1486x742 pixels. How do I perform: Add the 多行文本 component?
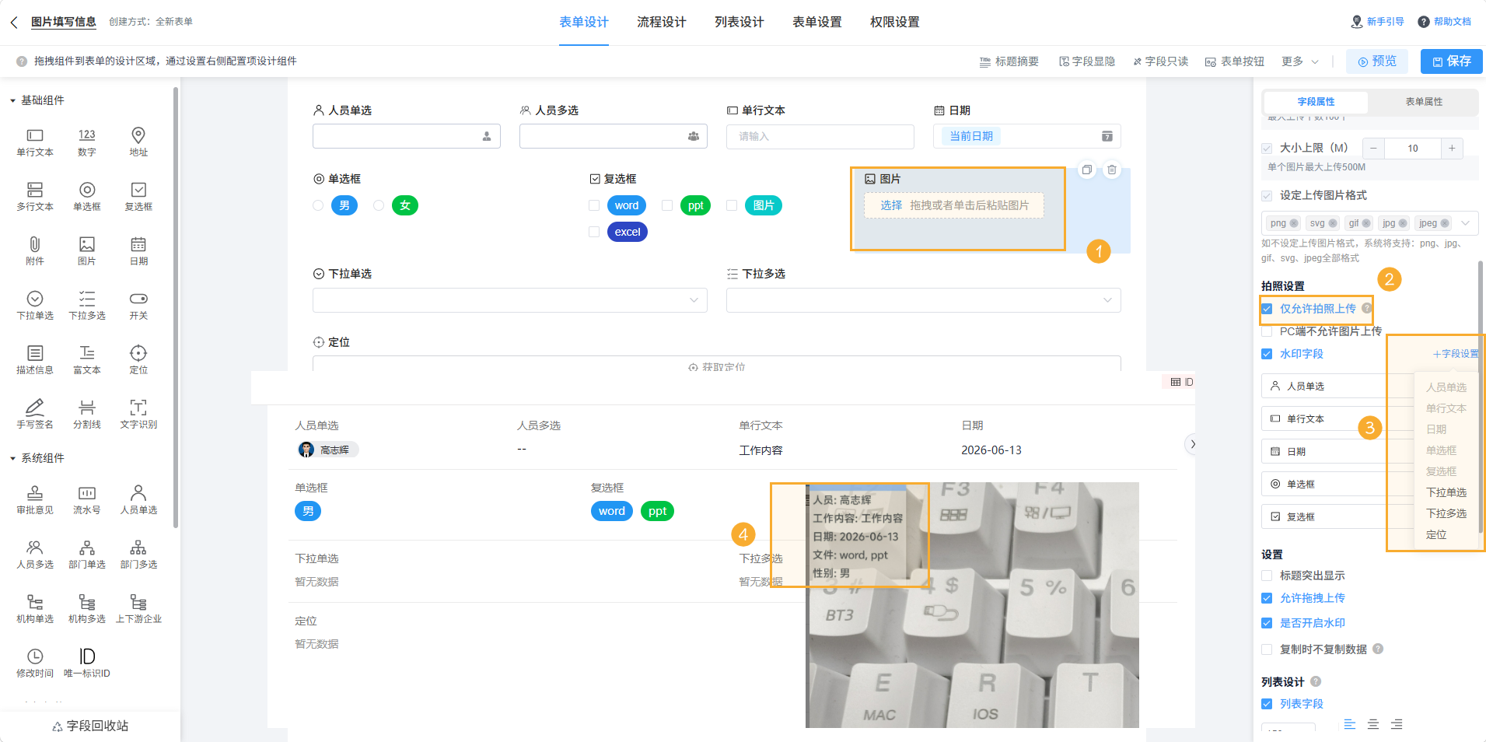[35, 197]
